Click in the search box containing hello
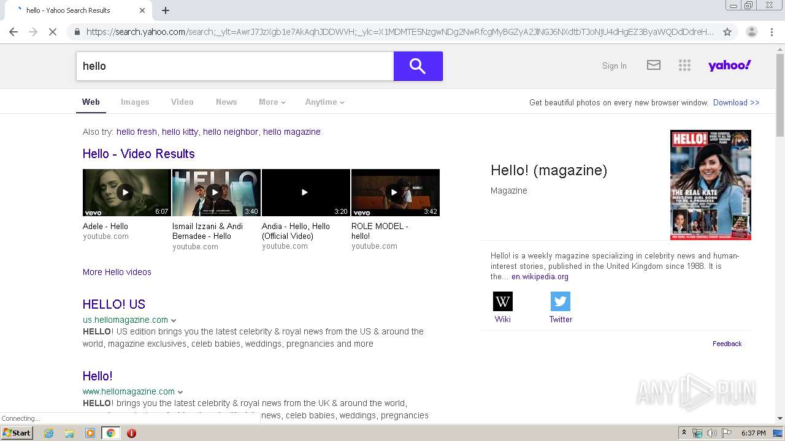Image resolution: width=785 pixels, height=441 pixels. (235, 66)
